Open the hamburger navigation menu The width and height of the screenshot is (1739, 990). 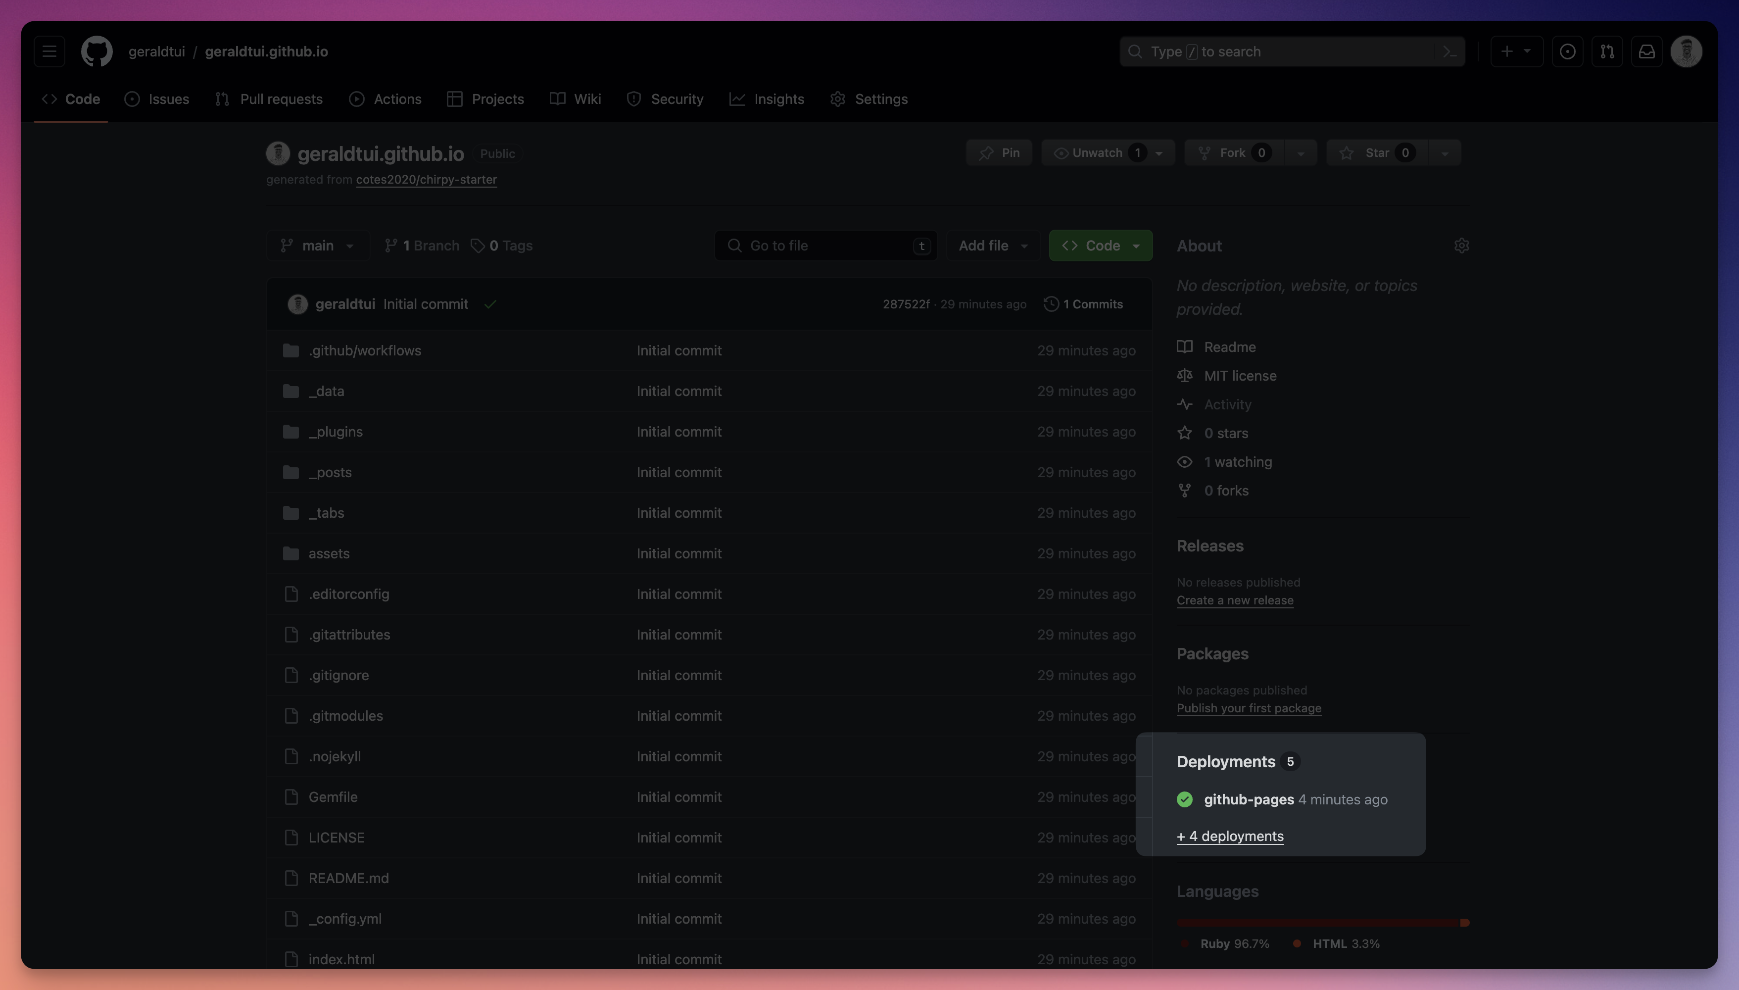coord(49,51)
